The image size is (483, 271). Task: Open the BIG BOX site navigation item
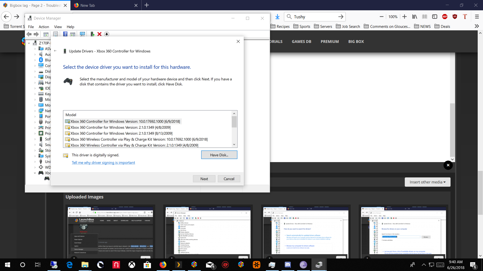356,41
